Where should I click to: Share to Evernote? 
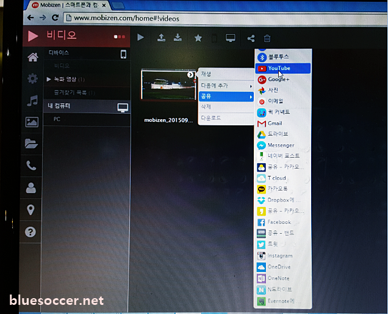(283, 301)
